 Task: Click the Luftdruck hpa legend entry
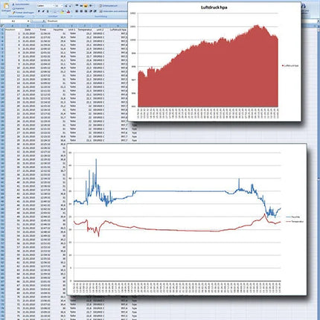(290, 65)
